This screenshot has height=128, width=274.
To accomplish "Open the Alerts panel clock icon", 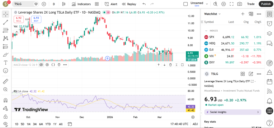I will (x=269, y=24).
